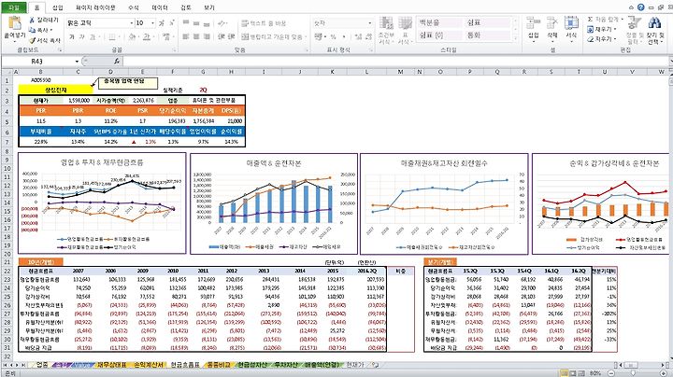The height and width of the screenshot is (377, 673).
Task: Expand Merge & Center (병합하고 가운데 맞춤) options arrow
Action: 306,36
